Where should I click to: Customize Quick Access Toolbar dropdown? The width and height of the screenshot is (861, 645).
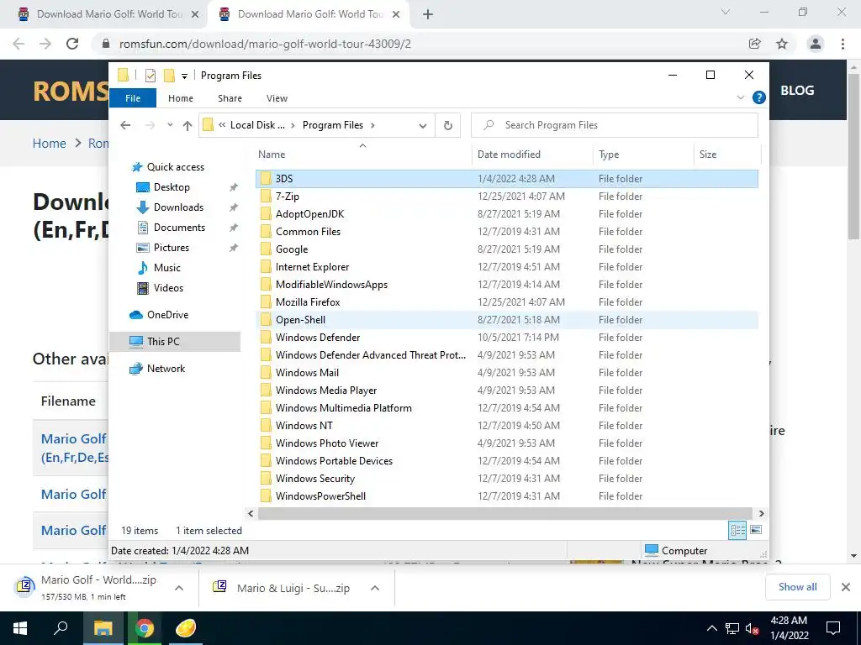[184, 76]
